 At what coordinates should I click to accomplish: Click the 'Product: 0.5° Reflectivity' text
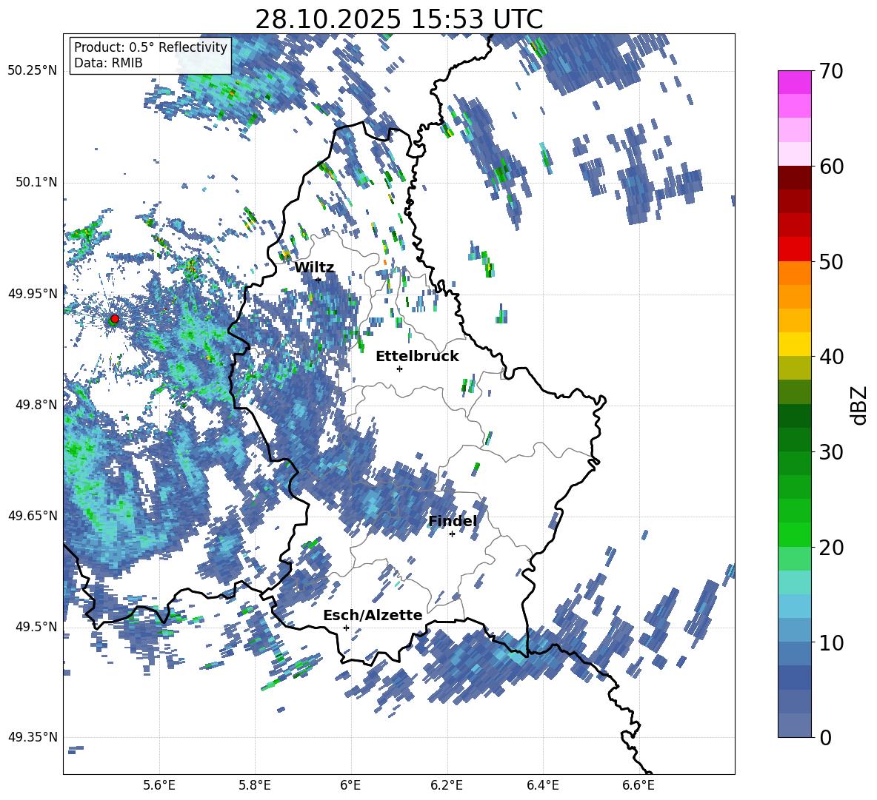(x=150, y=47)
